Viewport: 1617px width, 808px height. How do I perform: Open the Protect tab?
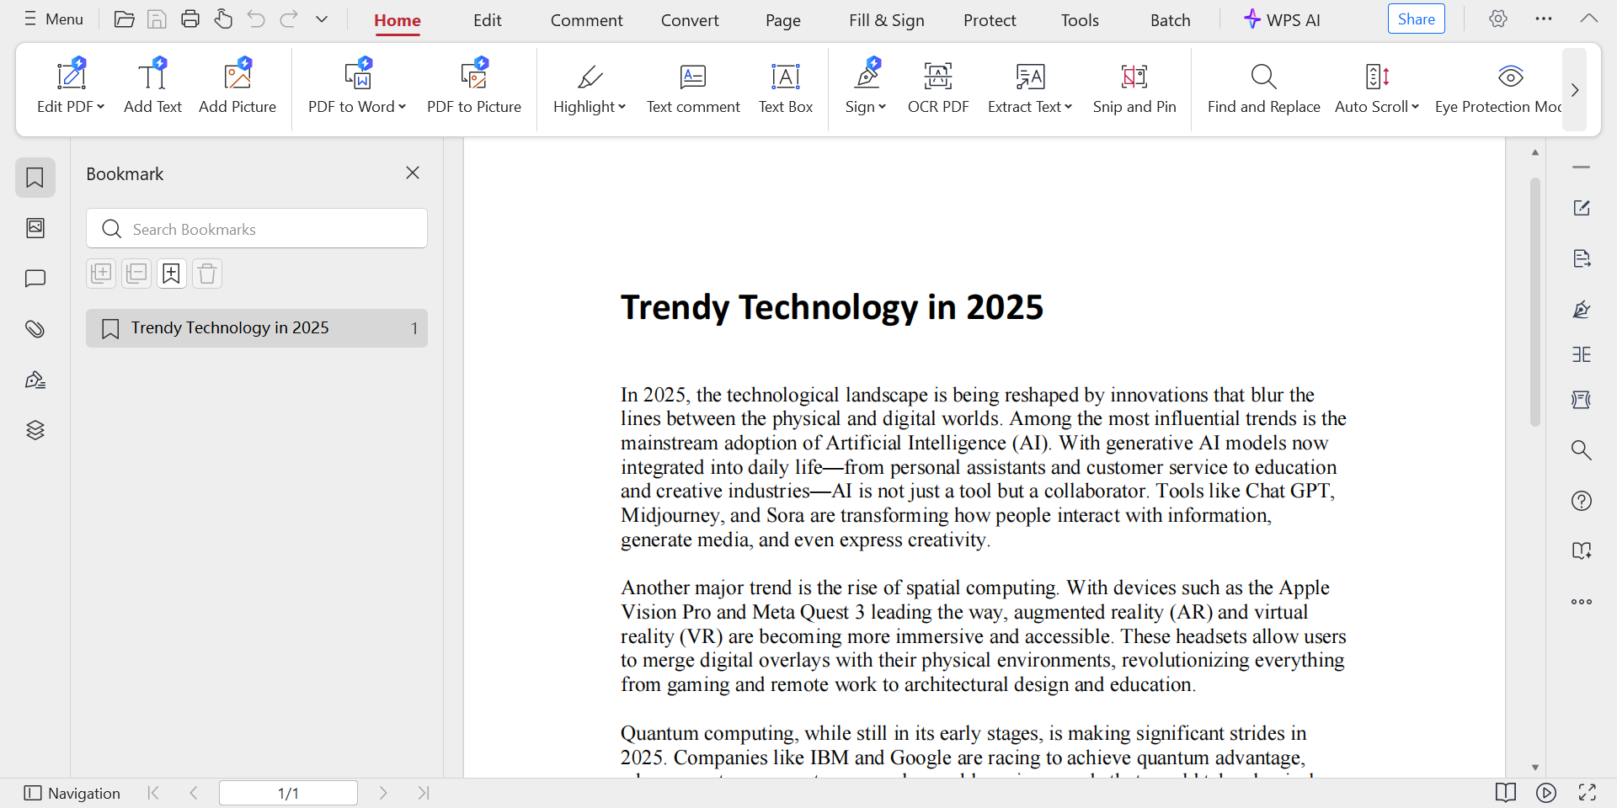pyautogui.click(x=990, y=20)
